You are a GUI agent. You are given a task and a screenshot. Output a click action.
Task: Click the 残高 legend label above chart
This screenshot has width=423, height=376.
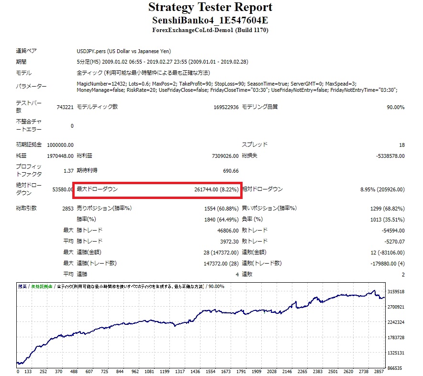22,287
